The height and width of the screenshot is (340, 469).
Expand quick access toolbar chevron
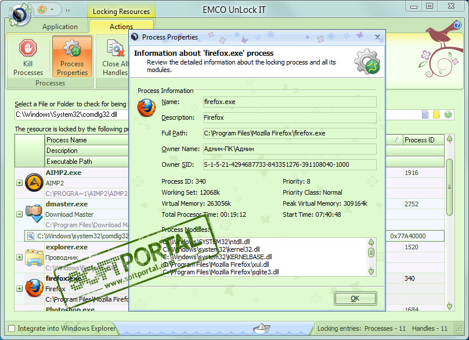pyautogui.click(x=68, y=10)
